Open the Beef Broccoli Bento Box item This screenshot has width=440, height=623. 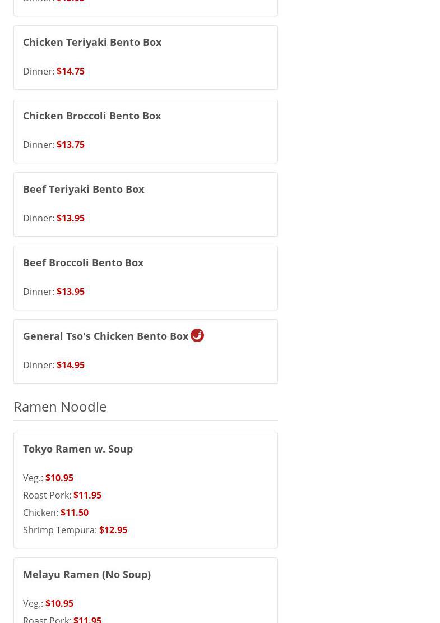point(83,262)
